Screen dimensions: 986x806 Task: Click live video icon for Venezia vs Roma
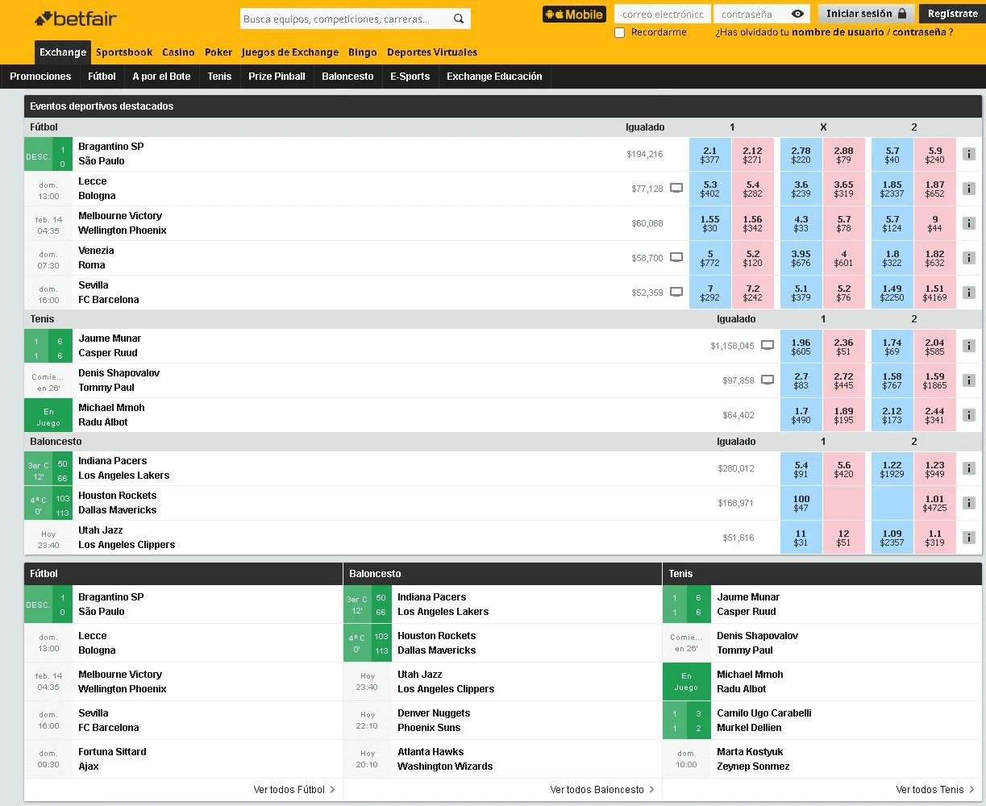click(676, 258)
